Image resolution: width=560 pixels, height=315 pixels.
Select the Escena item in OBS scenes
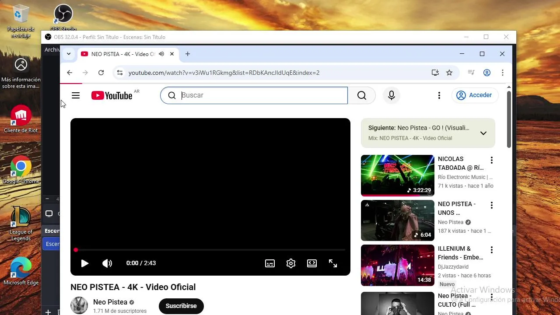point(52,244)
